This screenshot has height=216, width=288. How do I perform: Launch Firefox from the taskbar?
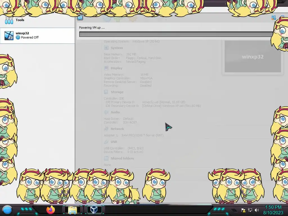click(x=51, y=210)
